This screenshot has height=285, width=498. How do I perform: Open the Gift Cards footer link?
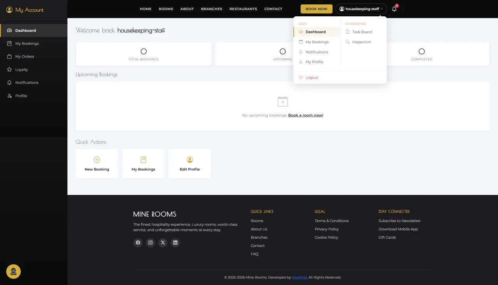pyautogui.click(x=387, y=237)
